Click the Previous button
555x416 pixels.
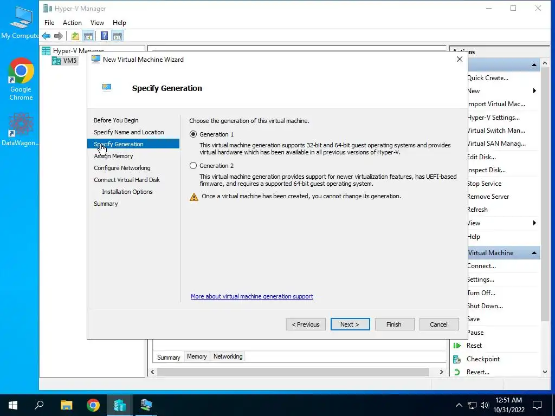tap(306, 324)
